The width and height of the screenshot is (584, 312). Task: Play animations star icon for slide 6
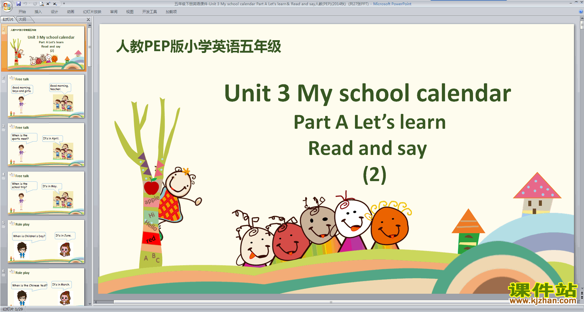(3, 275)
